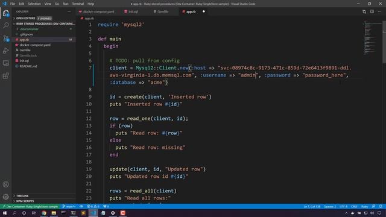Open the Explorer view in the activity bar
The width and height of the screenshot is (386, 217).
(x=5, y=13)
